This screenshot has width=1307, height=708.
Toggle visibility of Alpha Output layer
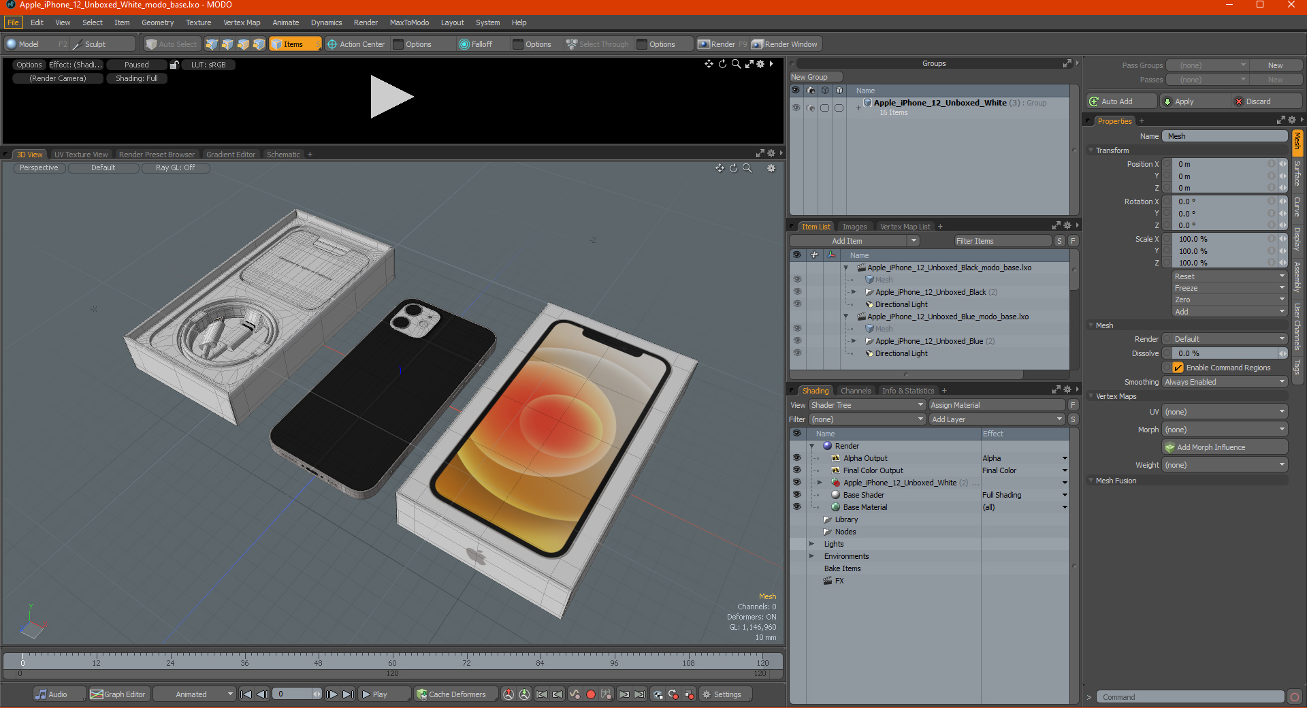pyautogui.click(x=796, y=458)
